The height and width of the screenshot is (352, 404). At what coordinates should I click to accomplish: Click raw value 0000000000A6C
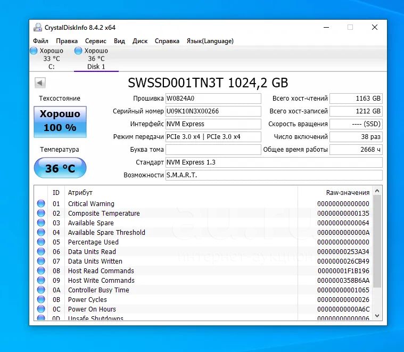pyautogui.click(x=343, y=309)
